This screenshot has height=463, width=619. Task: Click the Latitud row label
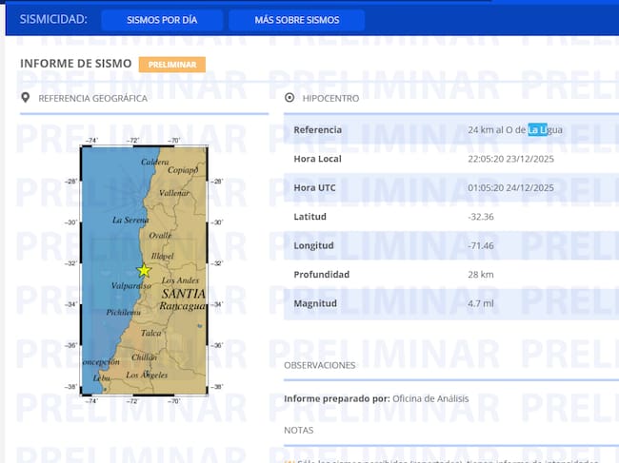point(309,217)
